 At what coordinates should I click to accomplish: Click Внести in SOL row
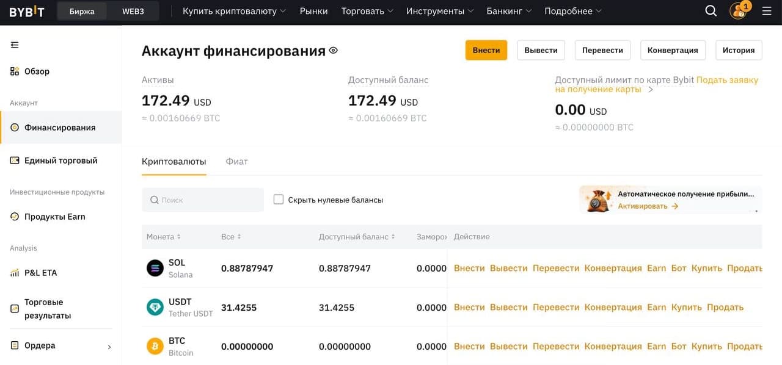pyautogui.click(x=469, y=268)
